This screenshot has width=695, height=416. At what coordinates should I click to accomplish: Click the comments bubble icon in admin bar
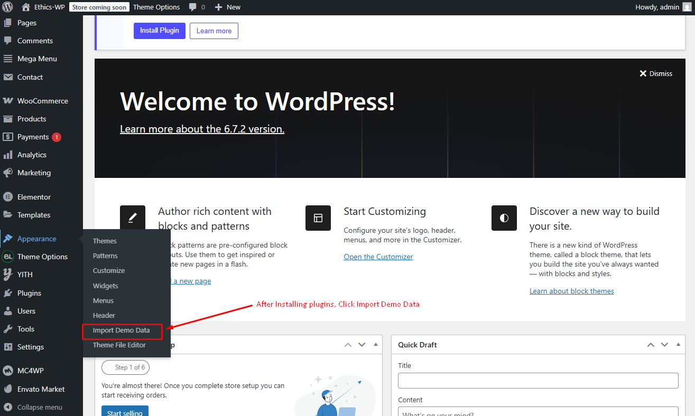coord(193,7)
